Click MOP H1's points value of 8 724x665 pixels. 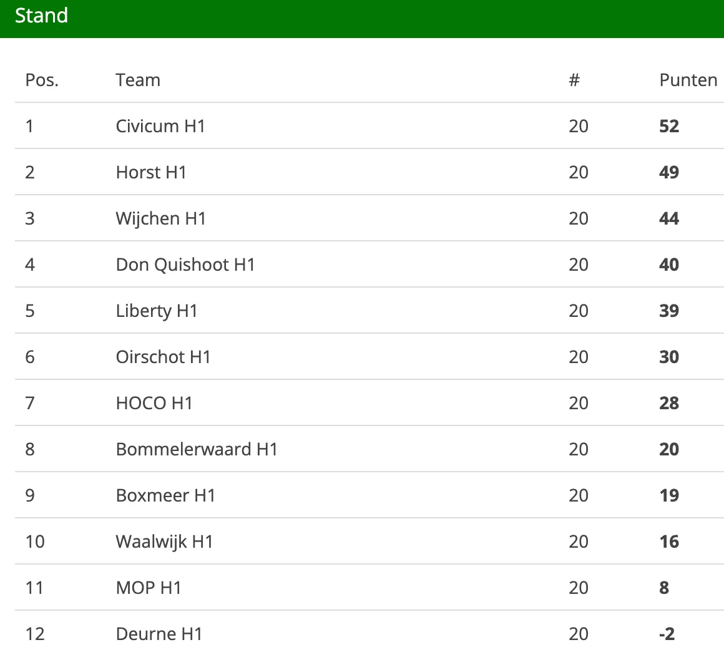(664, 588)
